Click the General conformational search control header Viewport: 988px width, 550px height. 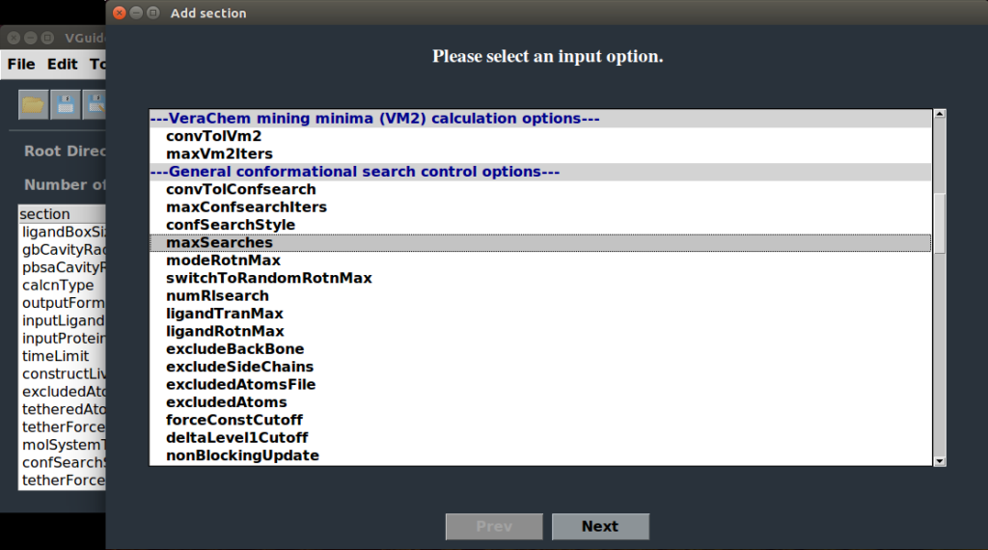(540, 172)
